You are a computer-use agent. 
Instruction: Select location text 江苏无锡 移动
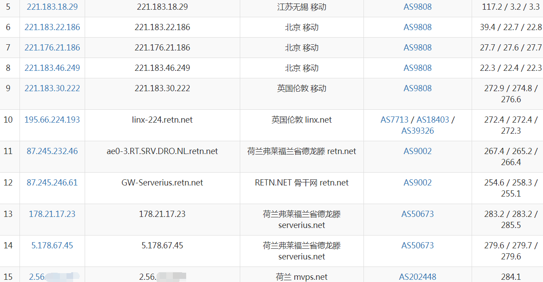[x=302, y=7]
